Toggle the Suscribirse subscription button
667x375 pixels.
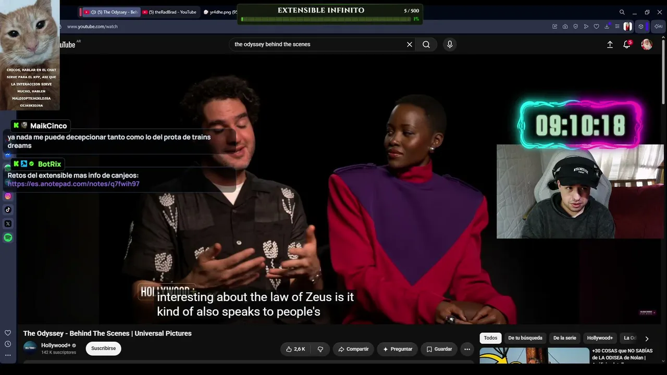click(x=104, y=348)
